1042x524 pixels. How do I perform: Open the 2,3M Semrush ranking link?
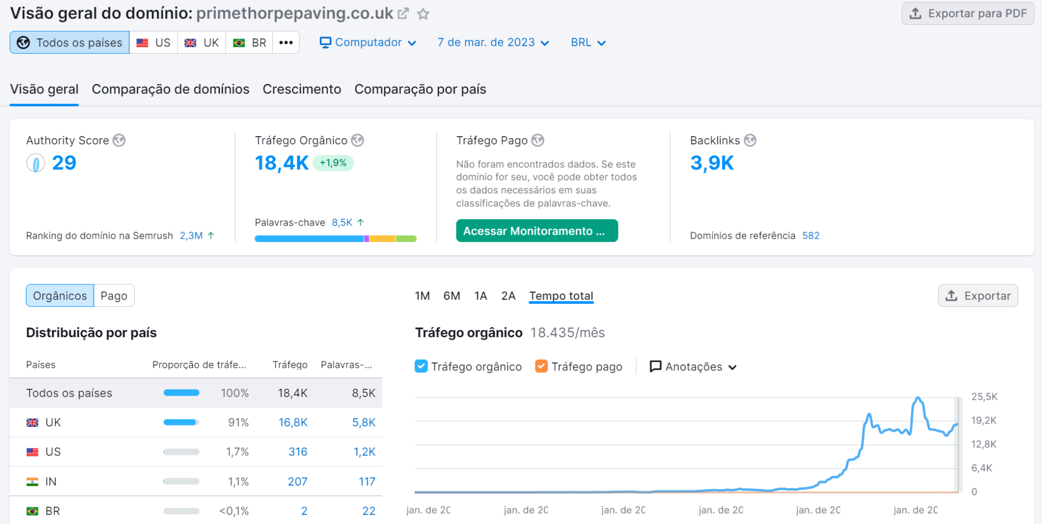pyautogui.click(x=191, y=236)
